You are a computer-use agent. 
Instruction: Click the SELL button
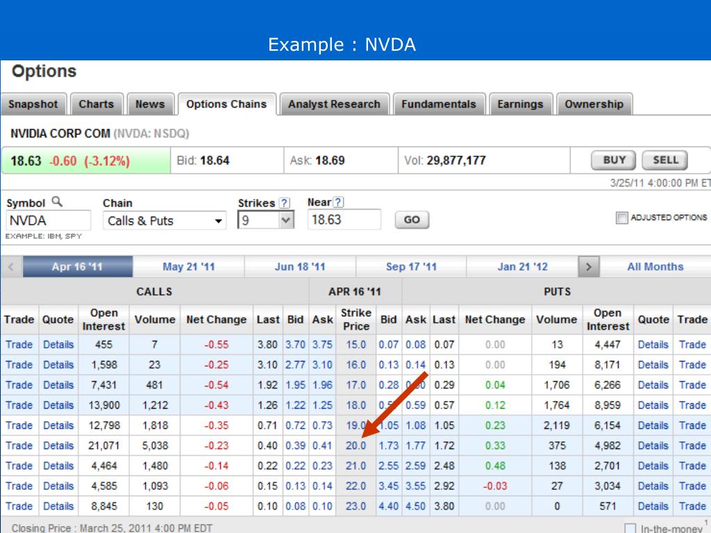(665, 160)
